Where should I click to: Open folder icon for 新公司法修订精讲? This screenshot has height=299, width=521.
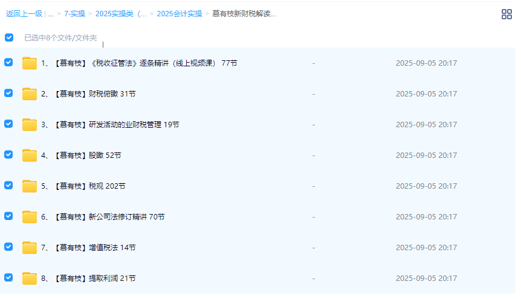tap(30, 217)
